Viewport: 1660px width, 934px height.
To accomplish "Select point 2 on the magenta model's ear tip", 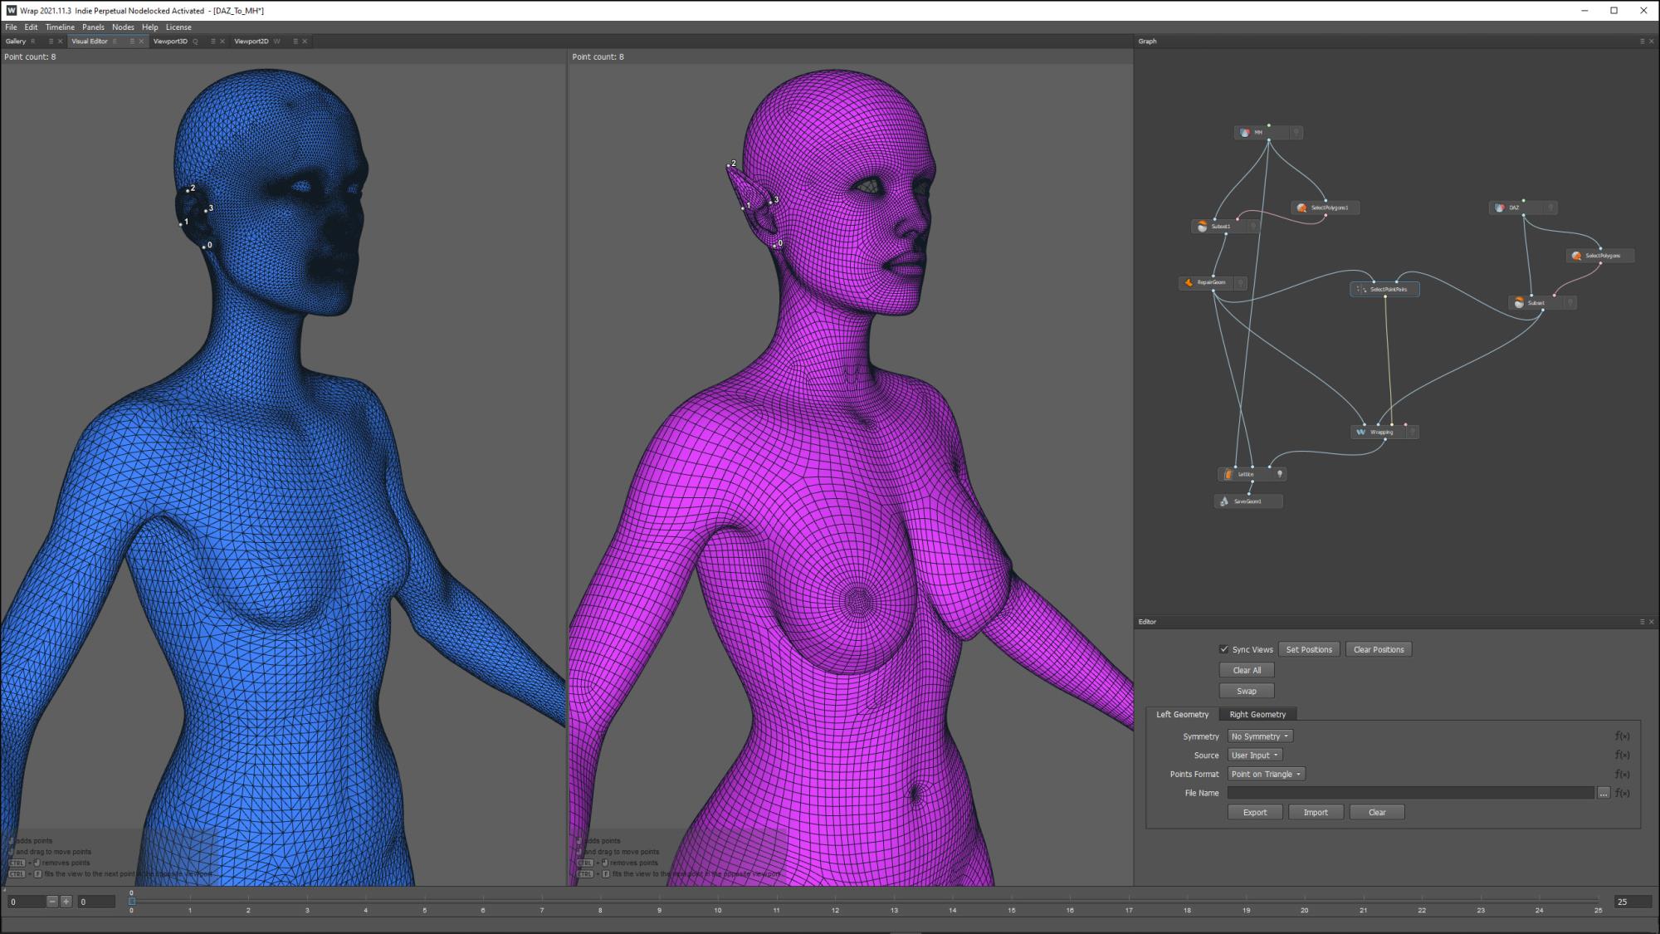I will tap(729, 165).
